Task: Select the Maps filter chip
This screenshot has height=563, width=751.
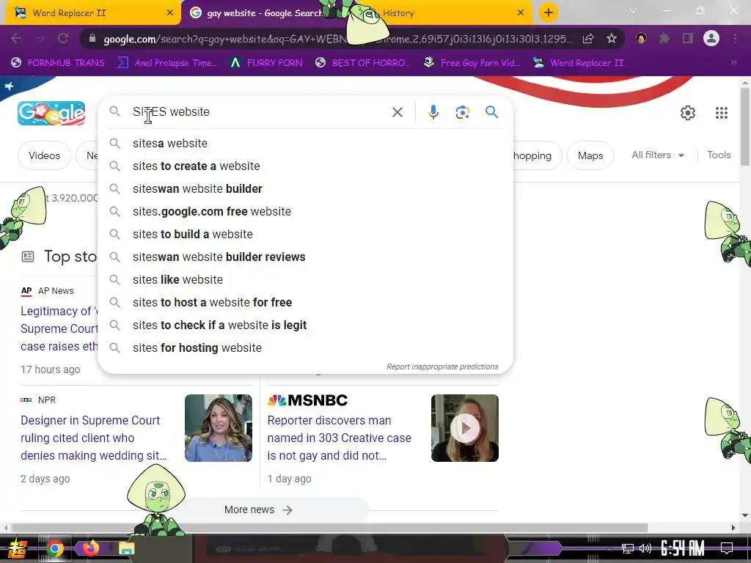Action: tap(590, 155)
